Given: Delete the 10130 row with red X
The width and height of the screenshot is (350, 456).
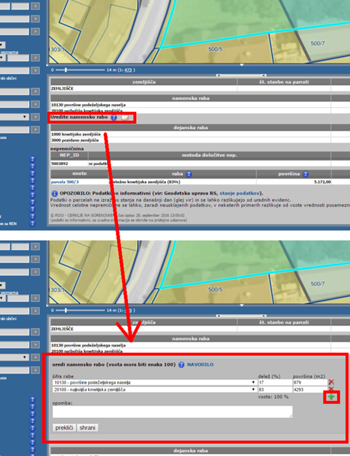Looking at the screenshot, I should [331, 382].
